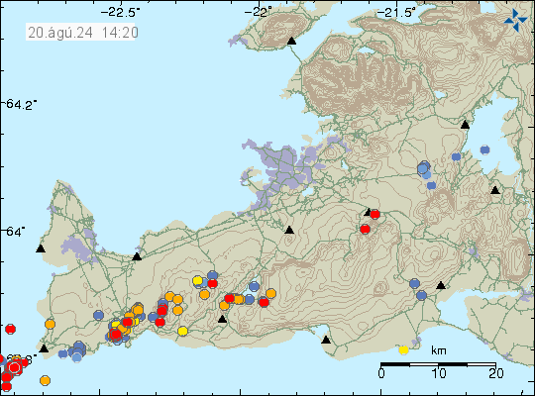Image resolution: width=535 pixels, height=396 pixels.
Task: Select the 64.2° latitude axis label
Action: click(x=21, y=104)
